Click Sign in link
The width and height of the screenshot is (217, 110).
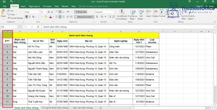click(199, 6)
